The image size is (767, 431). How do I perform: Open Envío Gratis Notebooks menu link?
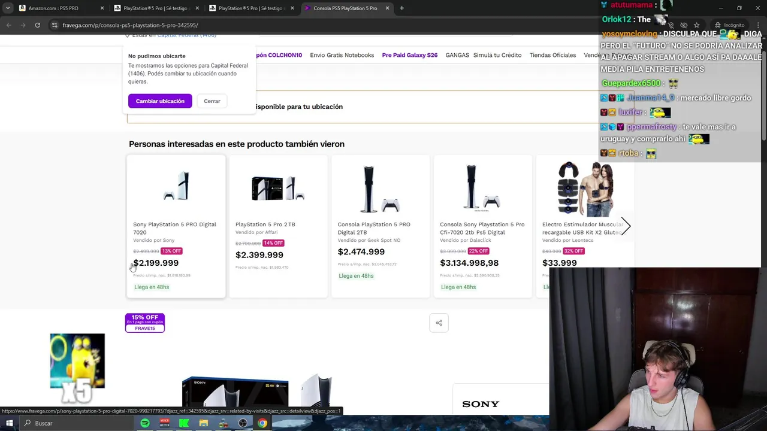[342, 55]
